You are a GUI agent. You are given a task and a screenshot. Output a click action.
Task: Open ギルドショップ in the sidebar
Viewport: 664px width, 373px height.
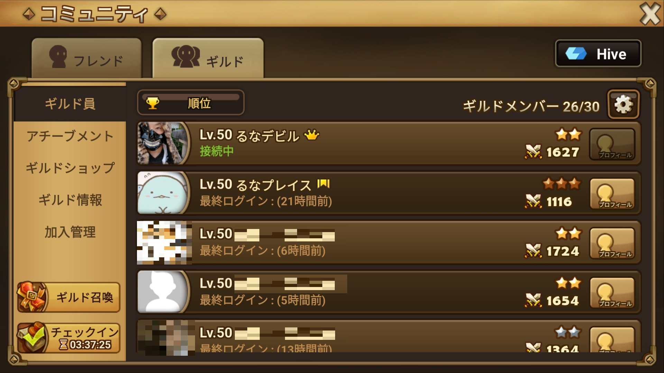coord(70,168)
